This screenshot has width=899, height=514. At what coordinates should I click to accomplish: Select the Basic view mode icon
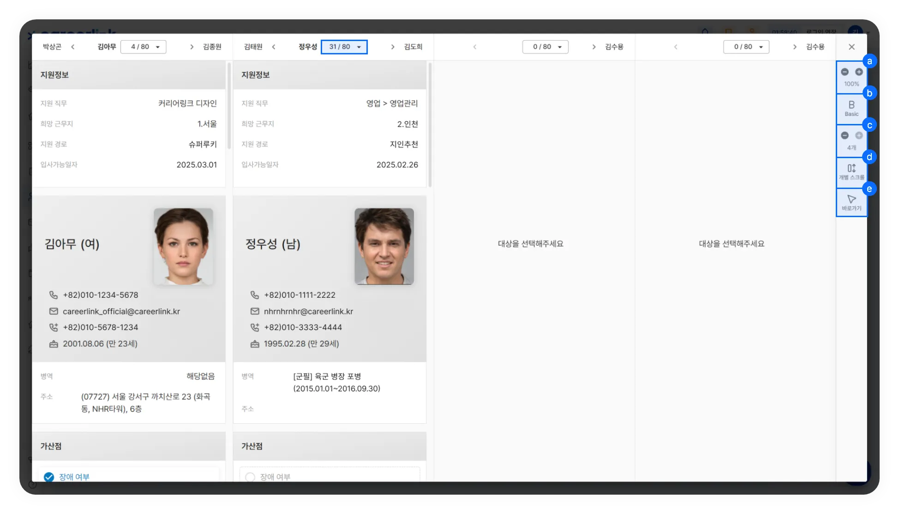(x=851, y=108)
